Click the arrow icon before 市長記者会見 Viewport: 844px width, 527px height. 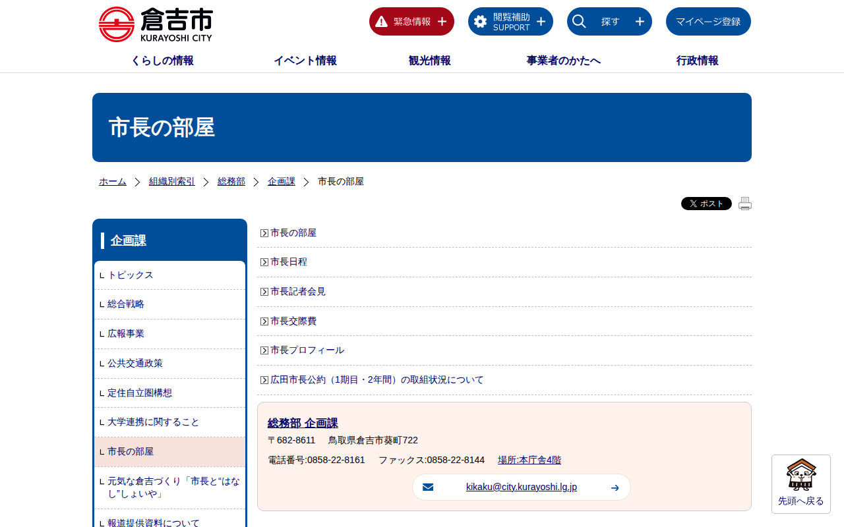[264, 292]
